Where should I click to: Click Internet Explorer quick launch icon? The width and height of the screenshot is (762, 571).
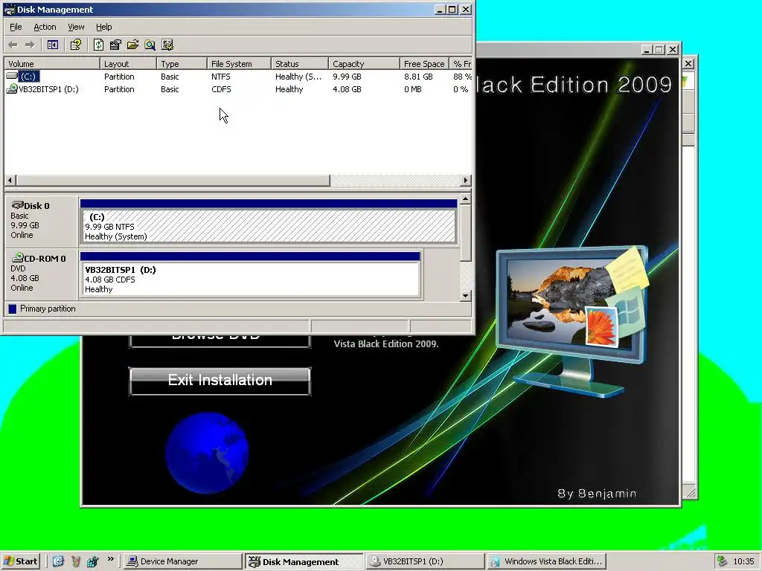[58, 561]
